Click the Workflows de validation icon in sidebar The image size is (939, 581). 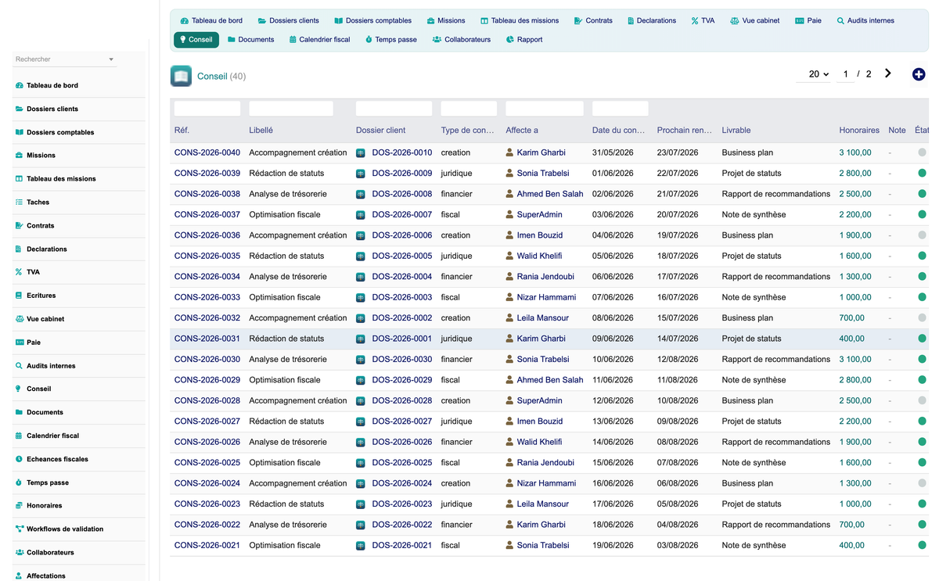[x=19, y=529]
